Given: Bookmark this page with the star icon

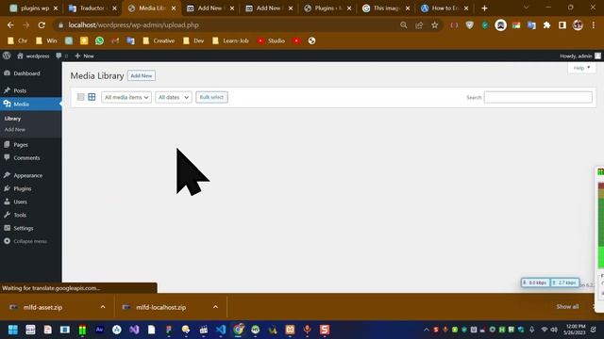Looking at the screenshot, I should [x=435, y=25].
